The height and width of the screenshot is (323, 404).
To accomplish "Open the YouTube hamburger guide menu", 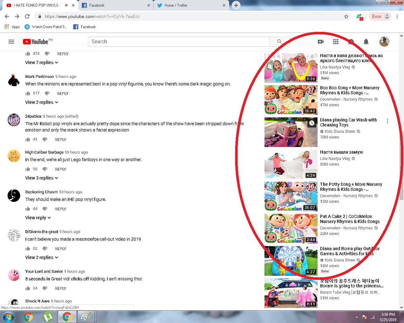I will [x=11, y=42].
